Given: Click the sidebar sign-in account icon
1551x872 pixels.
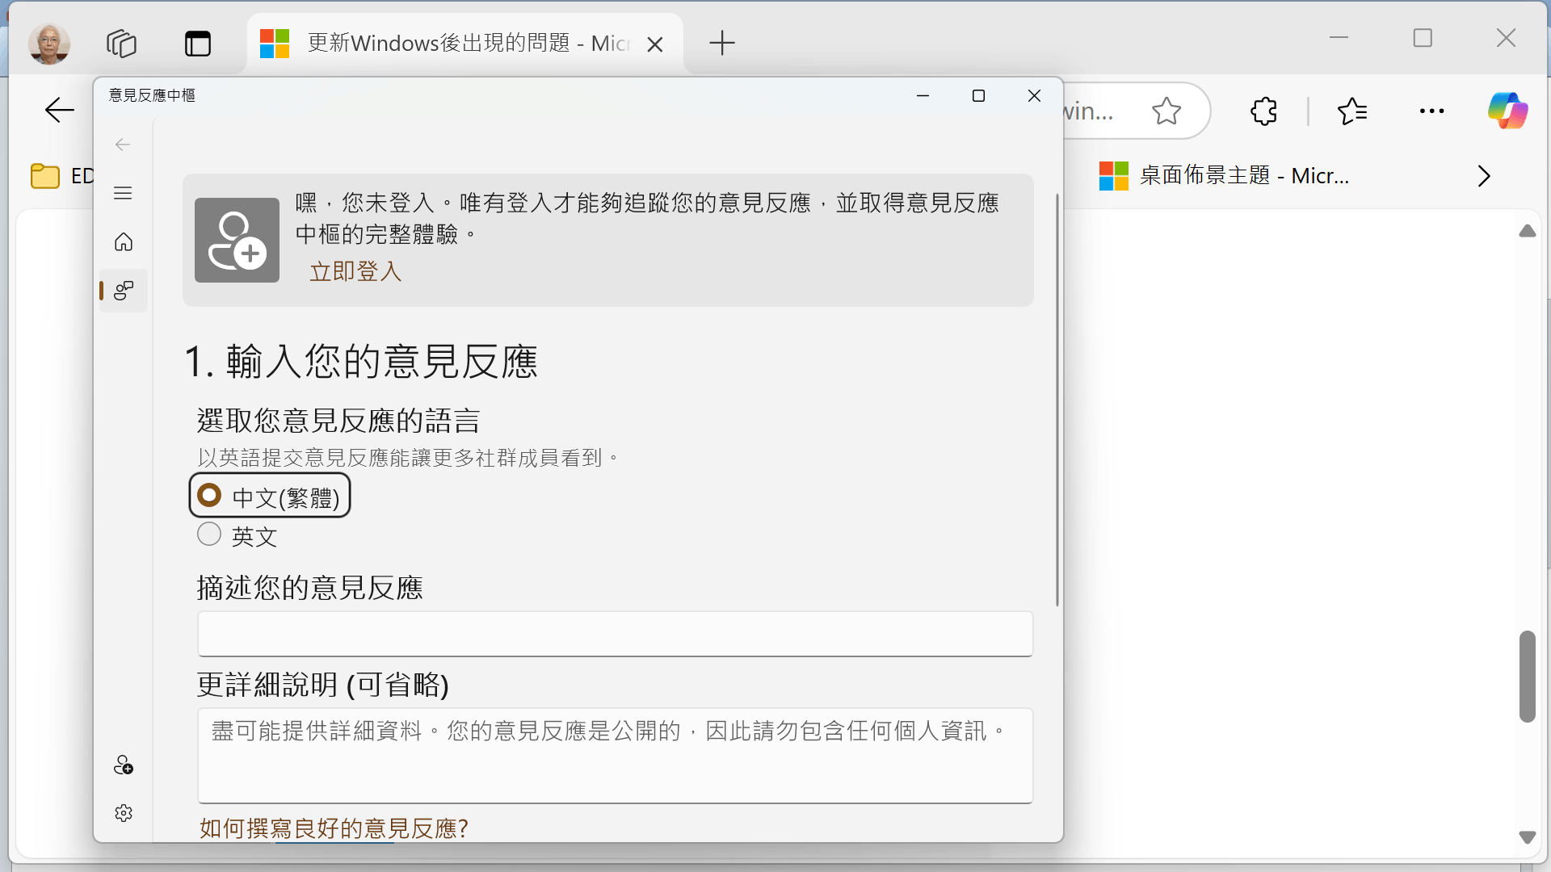Looking at the screenshot, I should click(x=124, y=765).
